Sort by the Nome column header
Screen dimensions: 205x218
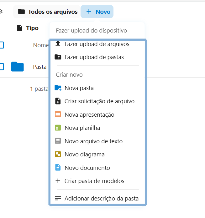[41, 45]
